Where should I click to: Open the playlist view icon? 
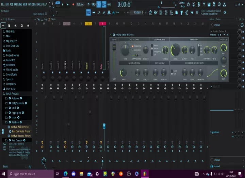click(x=150, y=13)
